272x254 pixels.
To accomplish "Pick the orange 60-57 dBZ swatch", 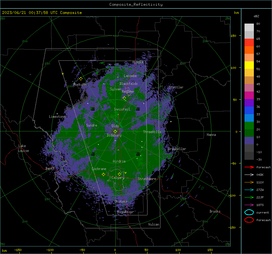I will tap(249, 50).
